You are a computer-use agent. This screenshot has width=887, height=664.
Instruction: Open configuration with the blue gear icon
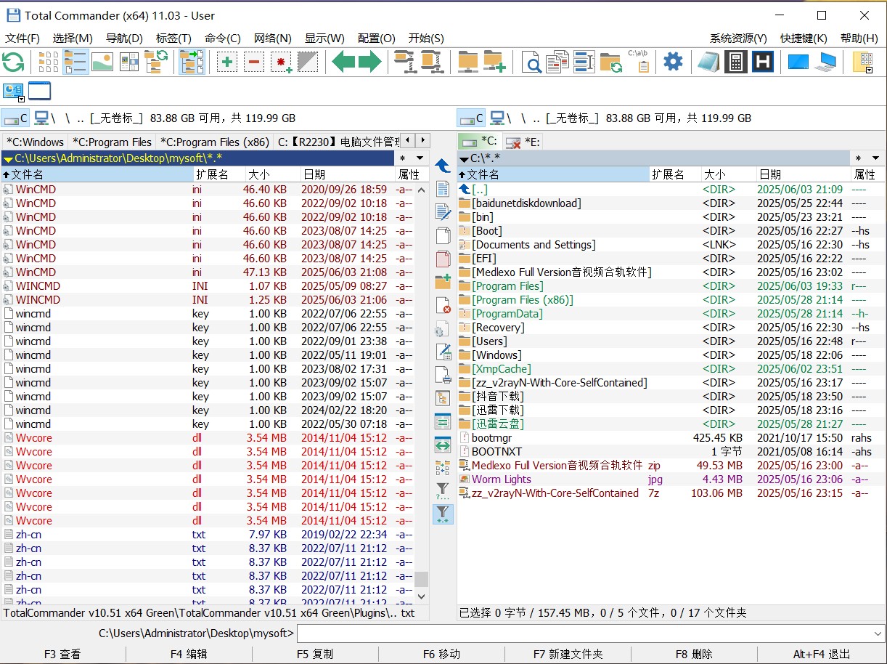click(674, 62)
